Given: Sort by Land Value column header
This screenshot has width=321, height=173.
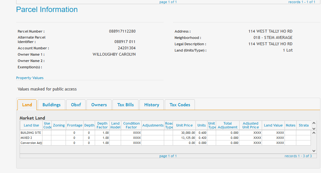Looking at the screenshot, I should 273,126.
